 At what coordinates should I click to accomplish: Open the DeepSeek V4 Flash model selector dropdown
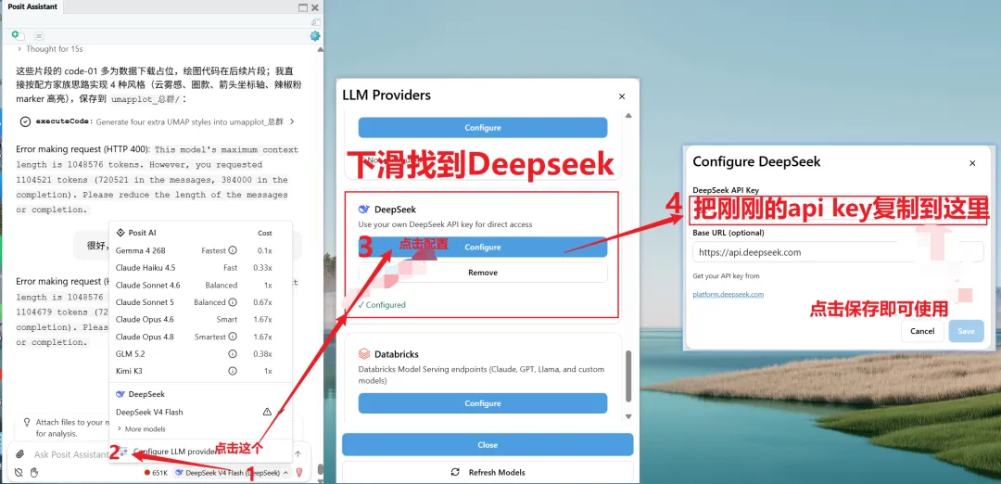[x=231, y=473]
